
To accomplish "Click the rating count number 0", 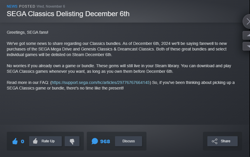I will tap(23, 141).
